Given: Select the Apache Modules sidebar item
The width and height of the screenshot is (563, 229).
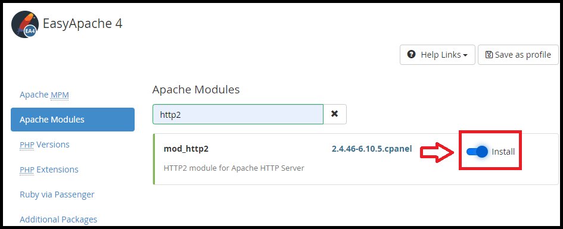Looking at the screenshot, I should click(73, 120).
